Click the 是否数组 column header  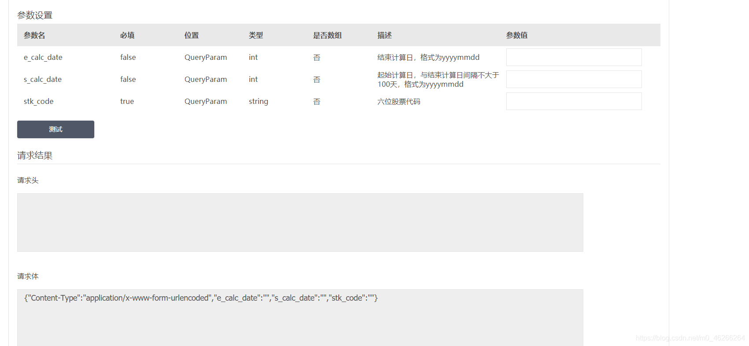[x=327, y=35]
